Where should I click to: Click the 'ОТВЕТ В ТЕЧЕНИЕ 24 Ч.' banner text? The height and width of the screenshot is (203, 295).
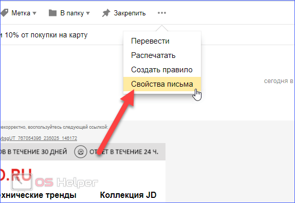click(x=124, y=152)
